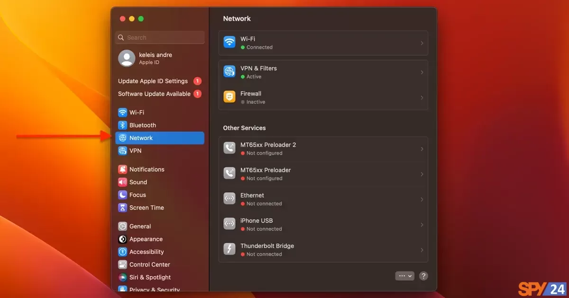
Task: Click the Sound speaker icon
Action: tap(122, 182)
